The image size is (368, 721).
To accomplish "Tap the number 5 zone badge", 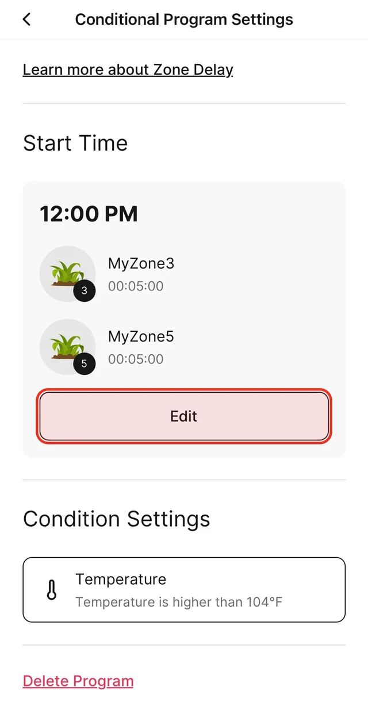I will tap(85, 363).
